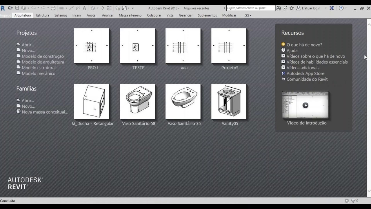Click the vertical scrollbar down arrow
This screenshot has width=371, height=209.
(369, 191)
